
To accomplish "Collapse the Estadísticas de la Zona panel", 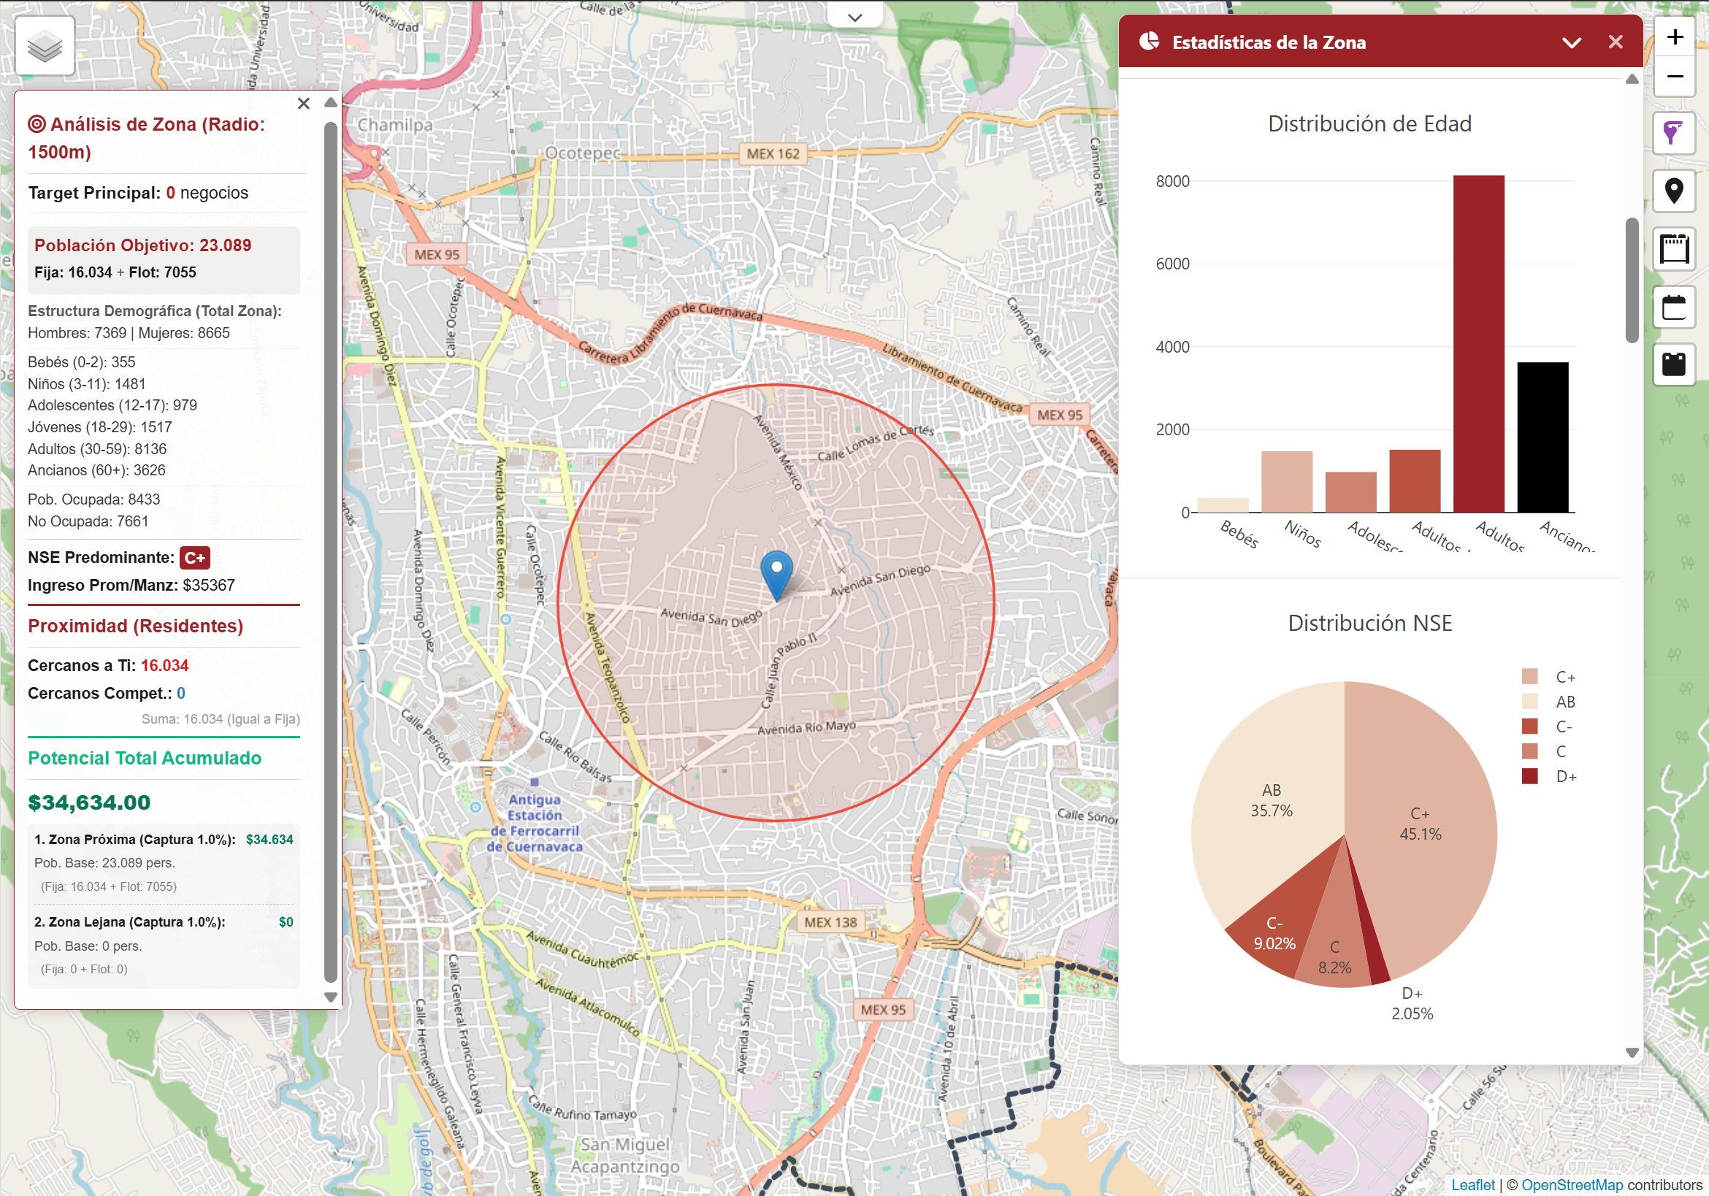I will 1571,42.
